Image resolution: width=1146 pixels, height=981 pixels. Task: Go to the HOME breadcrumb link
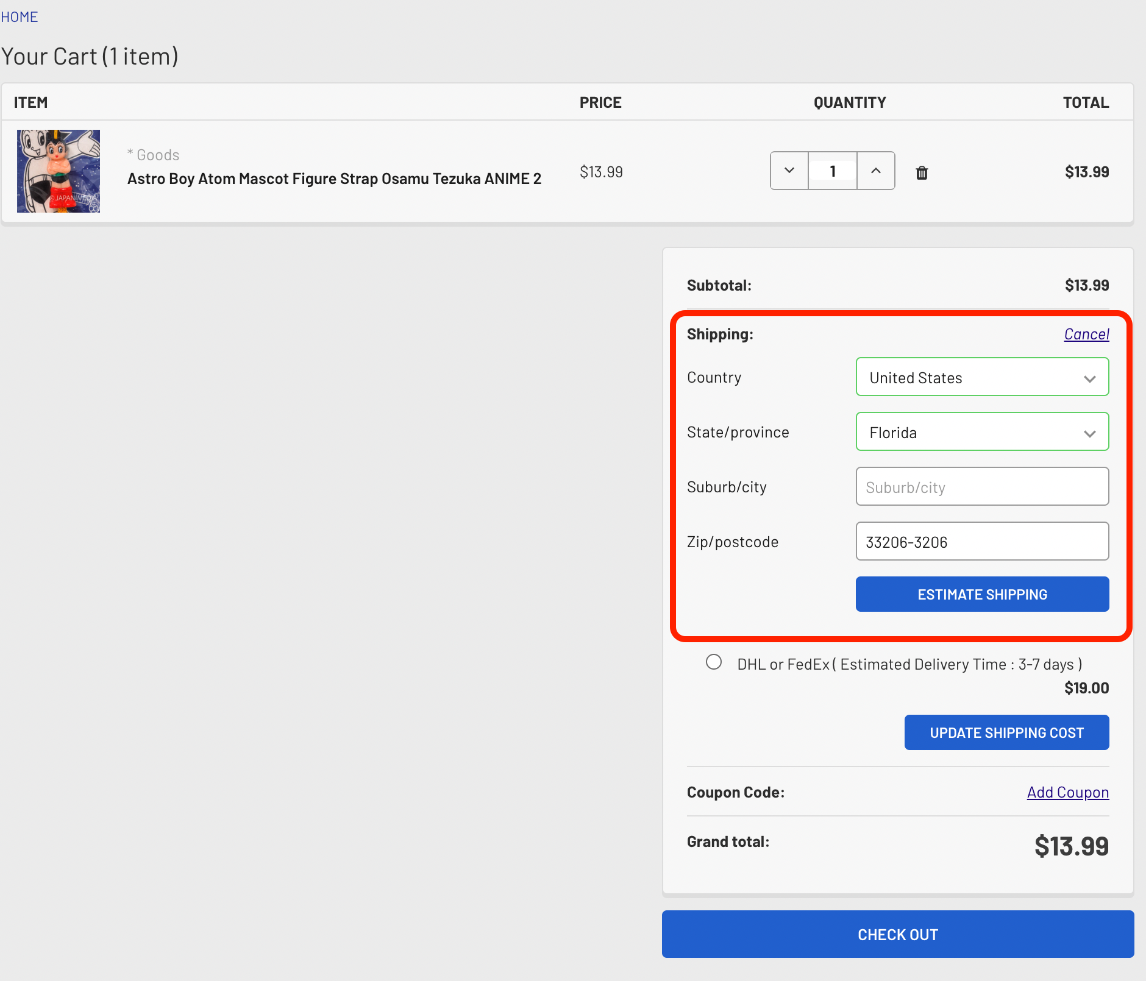coord(20,17)
